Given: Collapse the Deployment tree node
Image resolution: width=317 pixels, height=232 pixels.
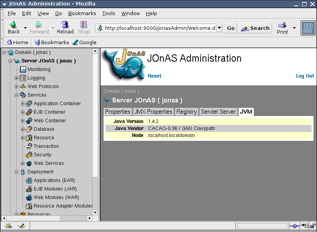Looking at the screenshot, I should tap(17, 172).
